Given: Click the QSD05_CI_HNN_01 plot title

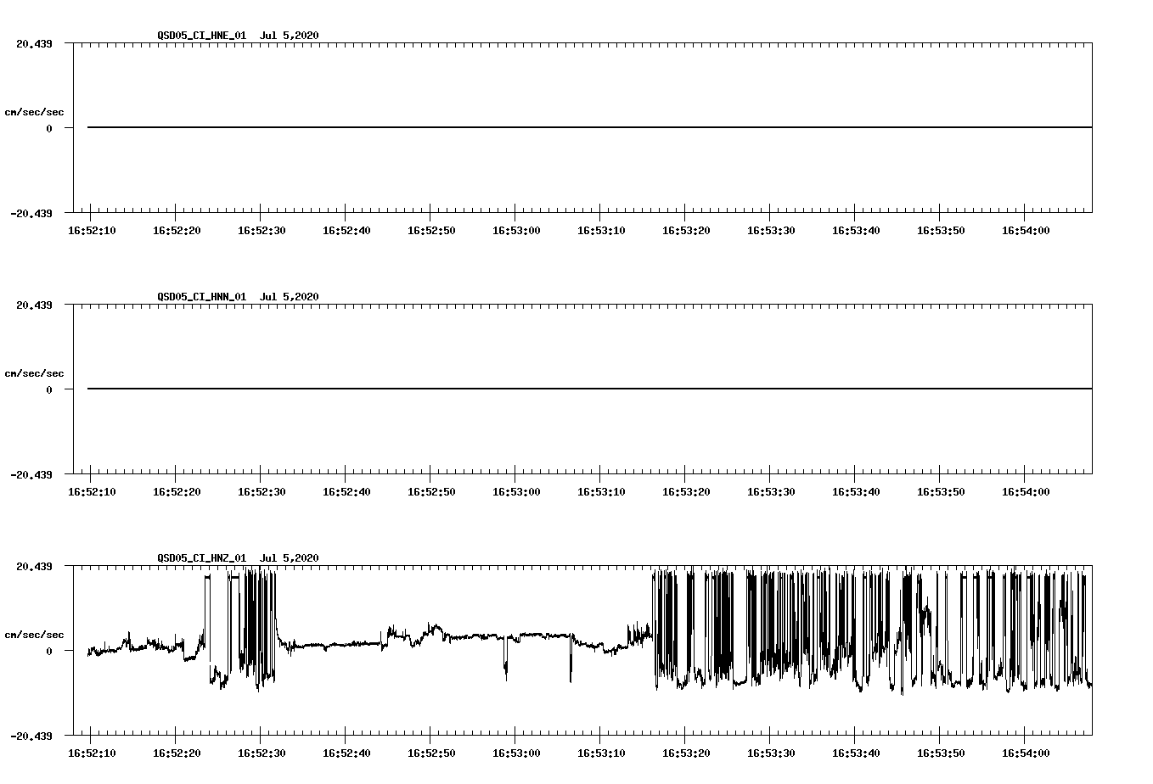Looking at the screenshot, I should (x=238, y=296).
